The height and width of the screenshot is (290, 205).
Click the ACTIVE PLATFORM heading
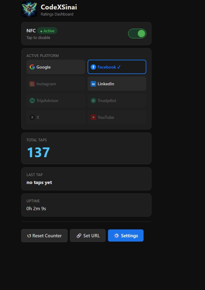[x=43, y=56]
